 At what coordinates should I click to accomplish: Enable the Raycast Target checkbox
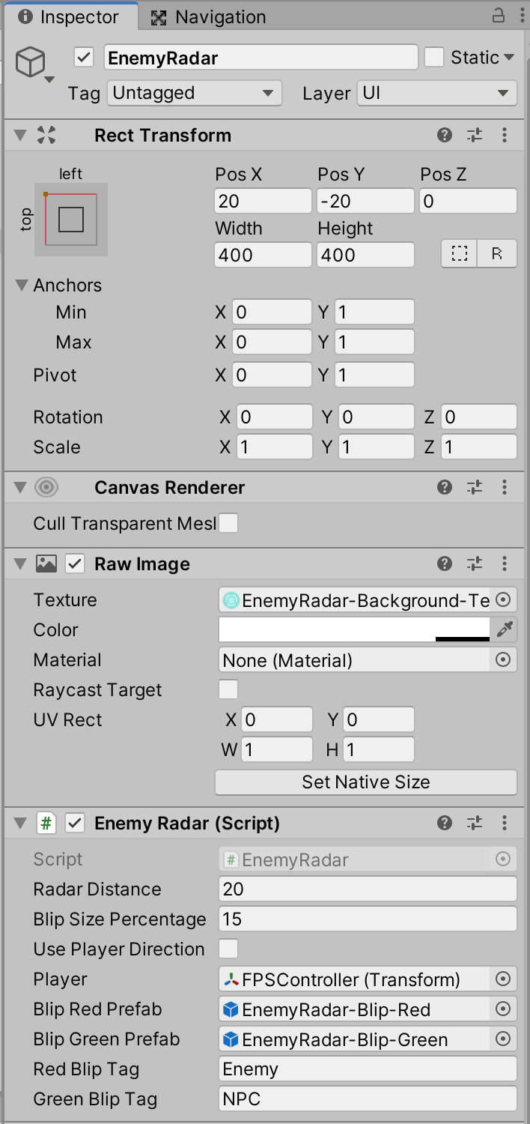point(228,689)
